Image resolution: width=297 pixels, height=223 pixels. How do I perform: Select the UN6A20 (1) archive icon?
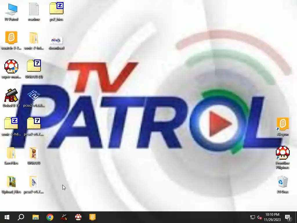(x=34, y=69)
